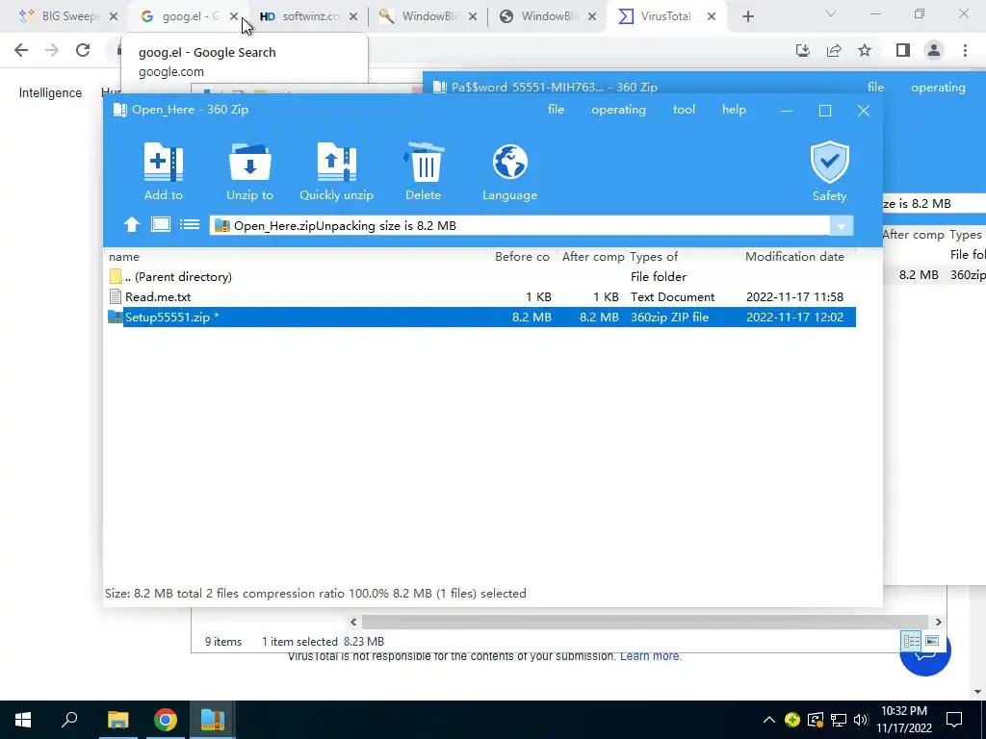This screenshot has width=986, height=739.
Task: Open the Language globe icon
Action: (x=509, y=171)
